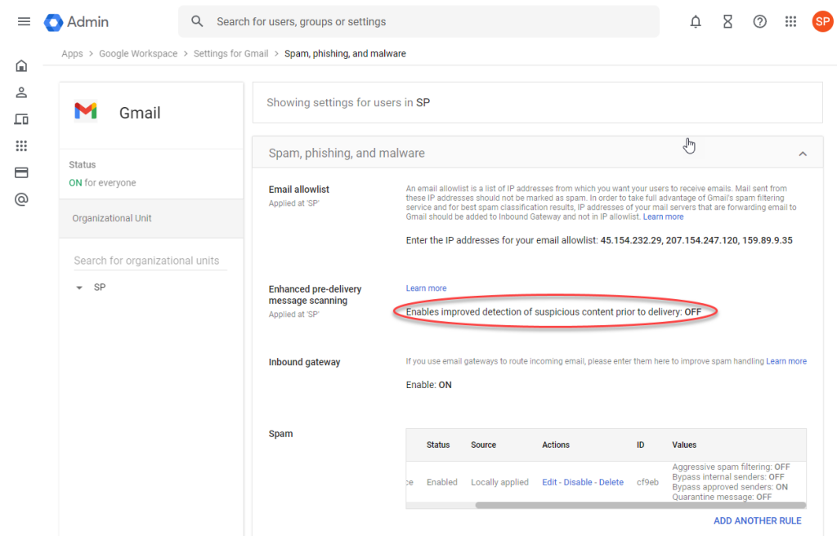Click the spam table horizontal scrollbar
837x536 pixels.
[638, 505]
